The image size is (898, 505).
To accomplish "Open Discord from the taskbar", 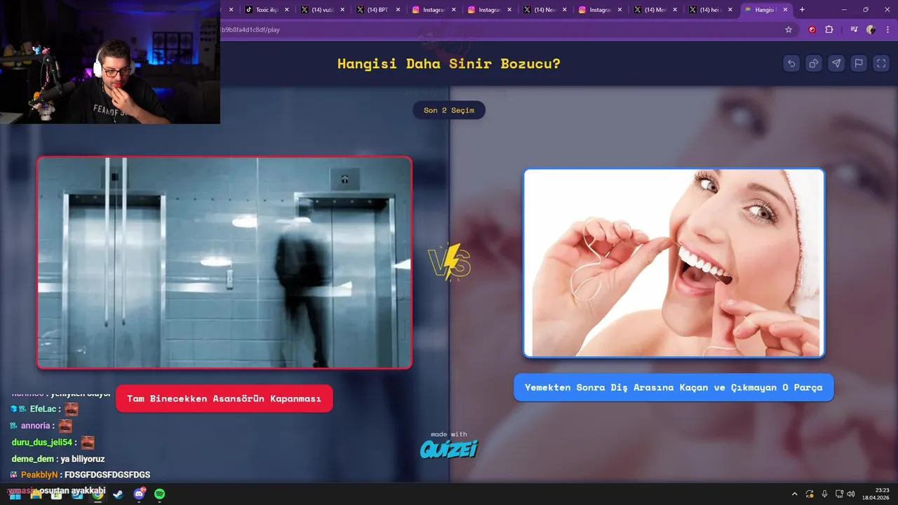I will [x=139, y=494].
